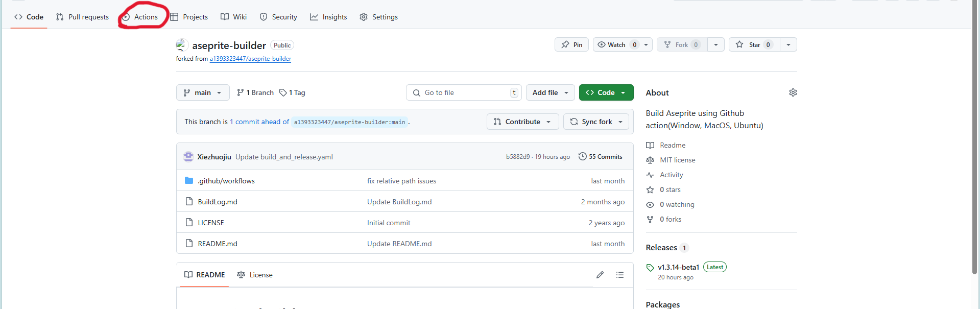Expand the Fork options dropdown arrow
Image resolution: width=980 pixels, height=309 pixels.
coord(716,44)
